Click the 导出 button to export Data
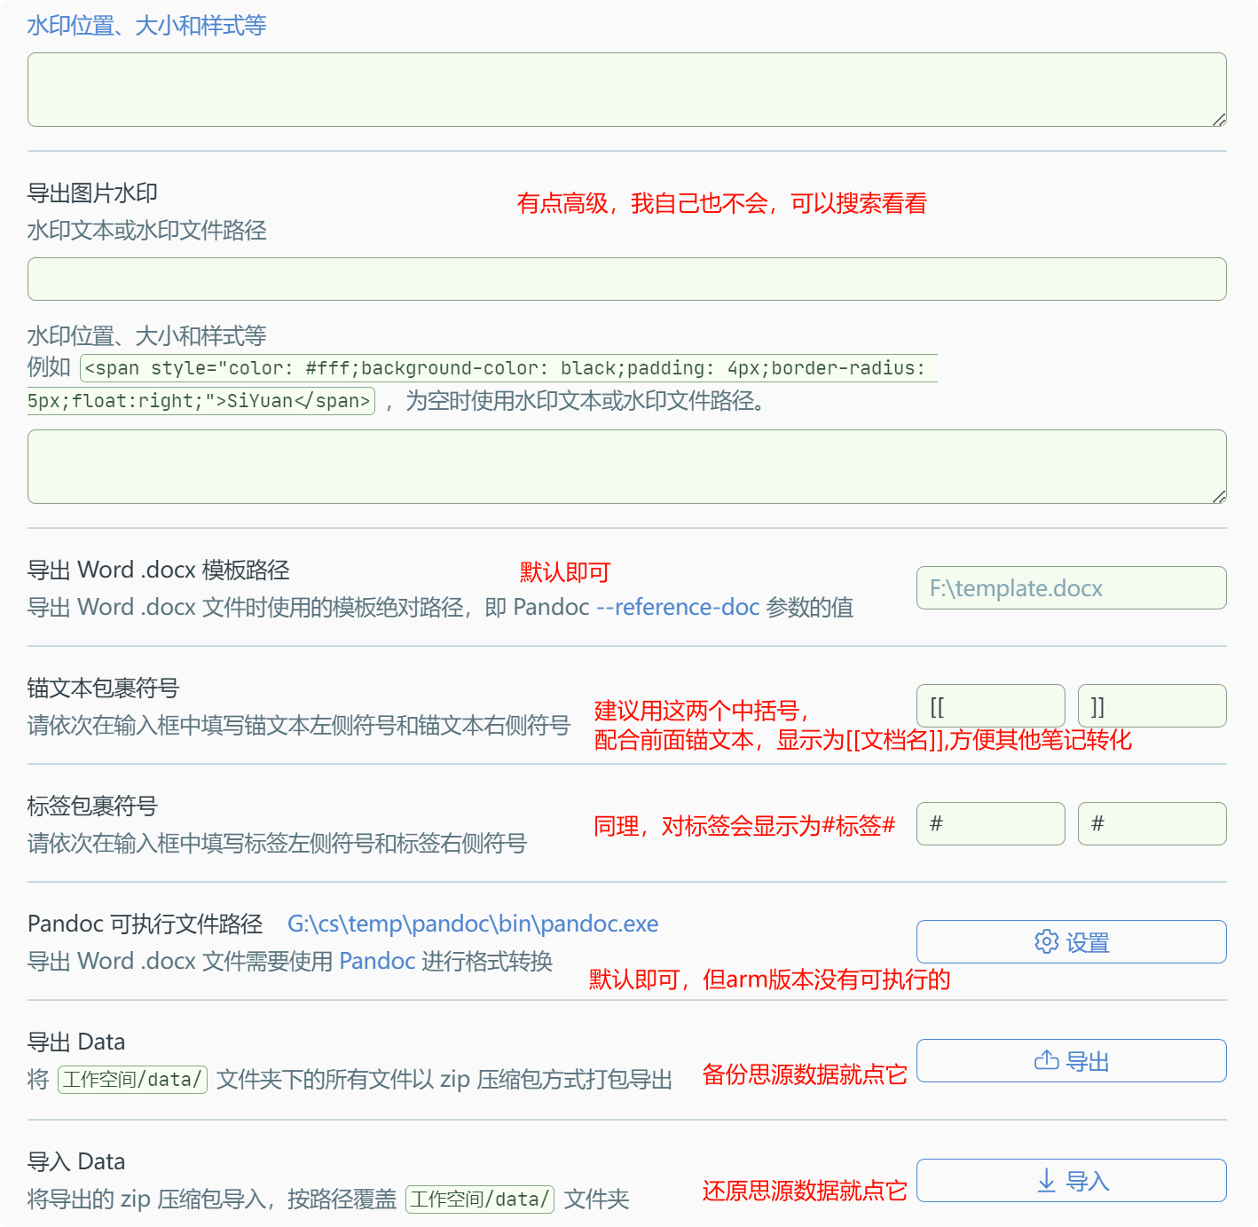1258x1227 pixels. coord(1071,1060)
